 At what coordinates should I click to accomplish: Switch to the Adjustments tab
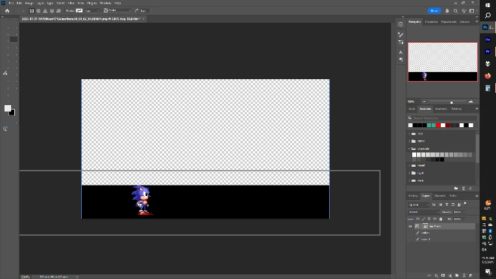tap(449, 22)
